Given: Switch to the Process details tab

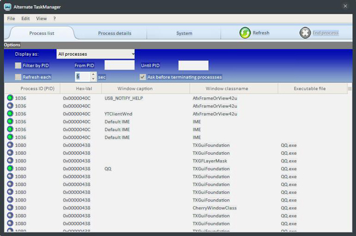Looking at the screenshot, I should click(x=115, y=33).
